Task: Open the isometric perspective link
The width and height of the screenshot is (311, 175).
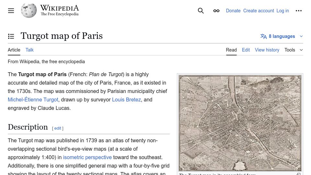Action: [87, 157]
